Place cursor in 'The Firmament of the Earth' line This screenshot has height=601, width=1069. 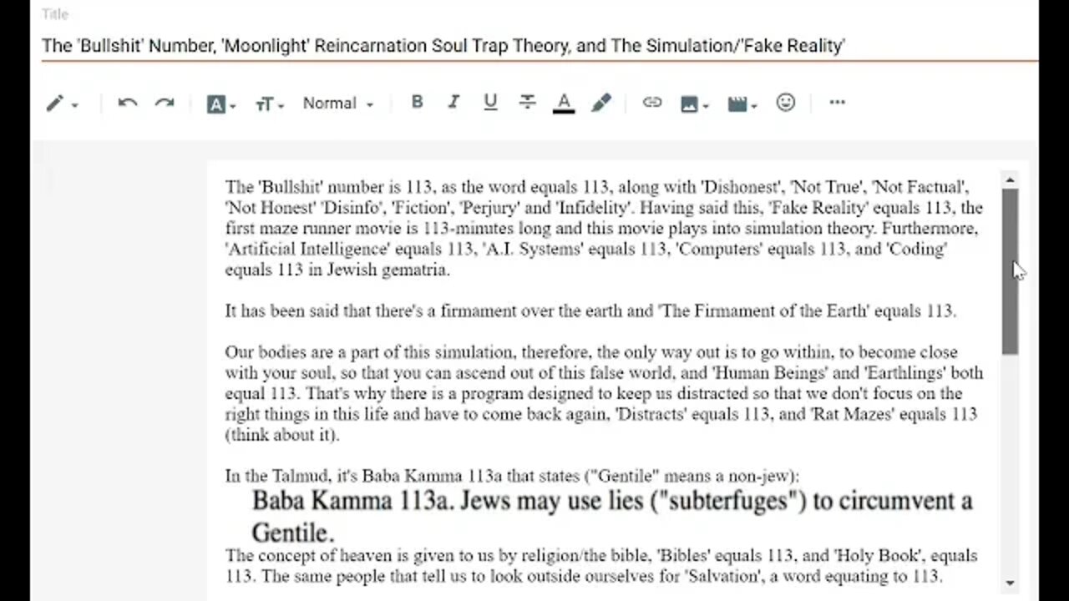(x=590, y=311)
